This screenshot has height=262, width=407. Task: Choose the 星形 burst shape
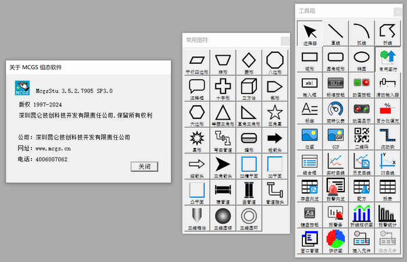[x=197, y=141]
